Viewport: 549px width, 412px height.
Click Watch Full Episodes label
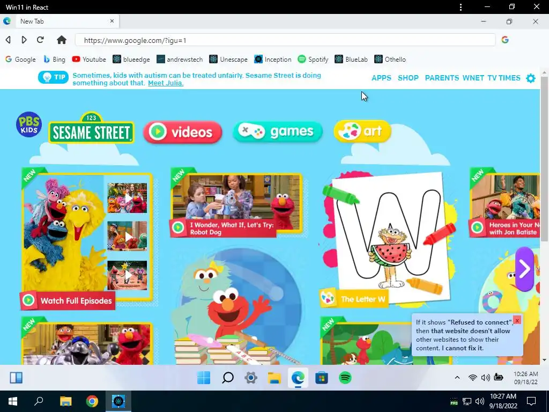[x=68, y=300]
